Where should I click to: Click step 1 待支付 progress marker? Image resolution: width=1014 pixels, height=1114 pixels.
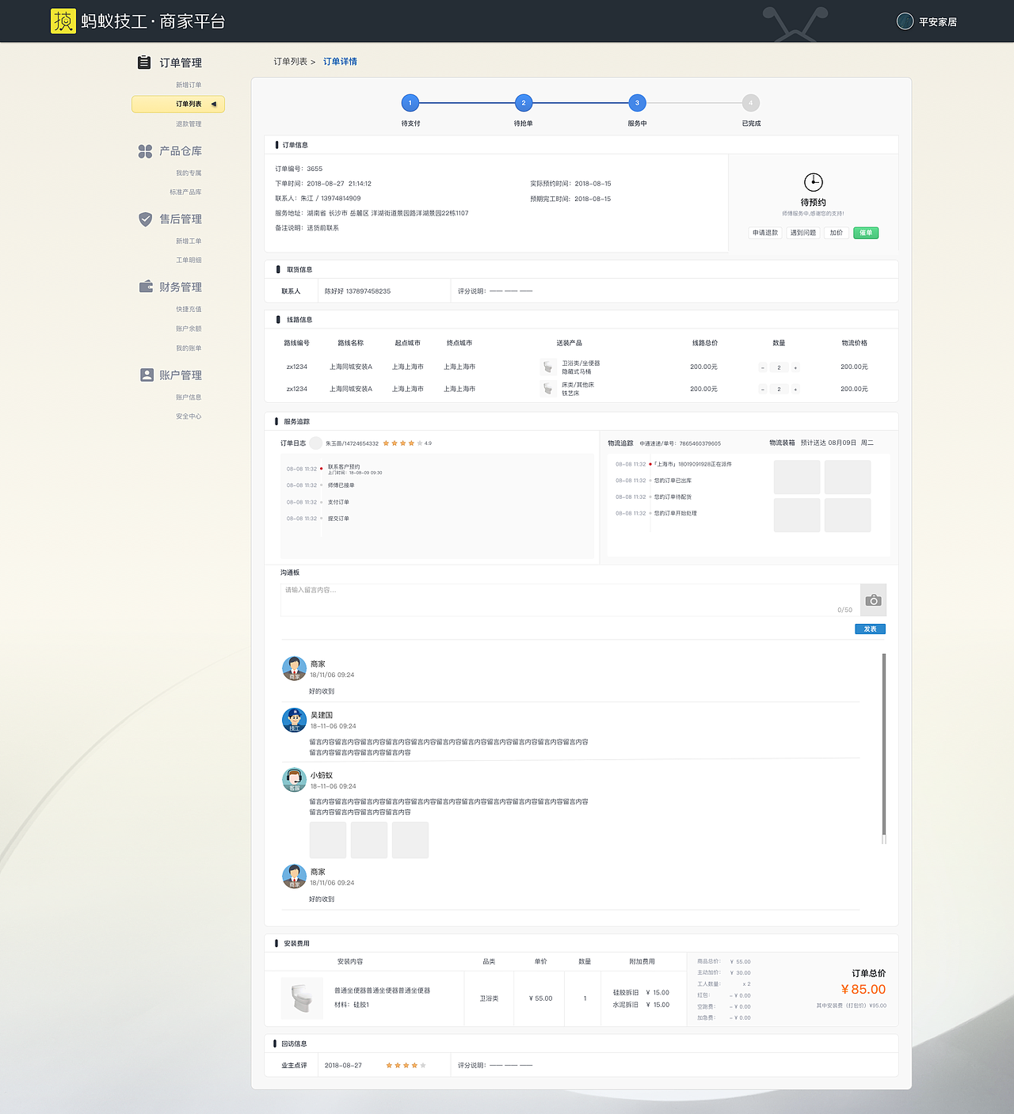point(410,103)
